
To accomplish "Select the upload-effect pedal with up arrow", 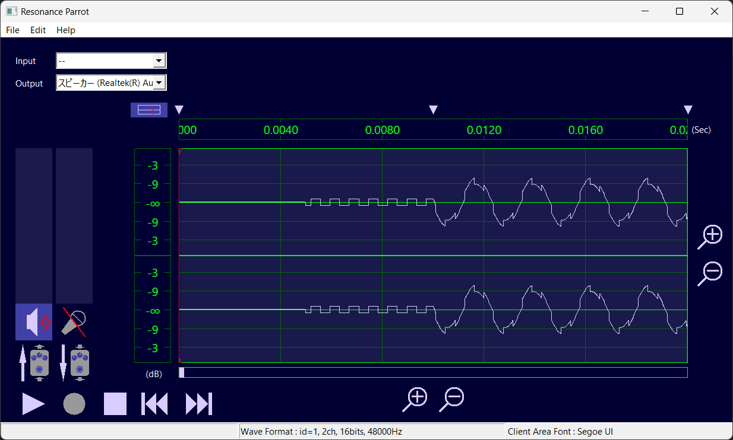I will 34,362.
